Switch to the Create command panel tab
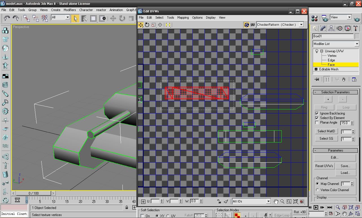This screenshot has width=362, height=218. click(x=315, y=29)
